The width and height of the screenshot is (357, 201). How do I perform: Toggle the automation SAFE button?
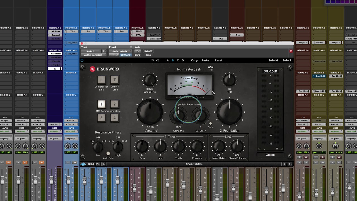tap(138, 55)
